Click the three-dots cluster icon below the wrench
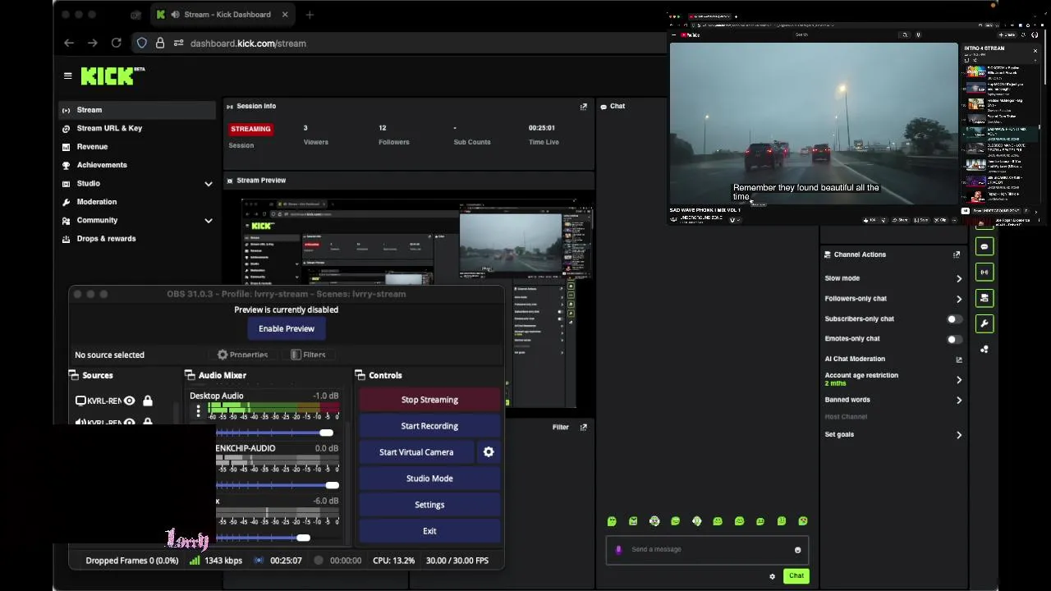Image resolution: width=1051 pixels, height=591 pixels. 984,349
